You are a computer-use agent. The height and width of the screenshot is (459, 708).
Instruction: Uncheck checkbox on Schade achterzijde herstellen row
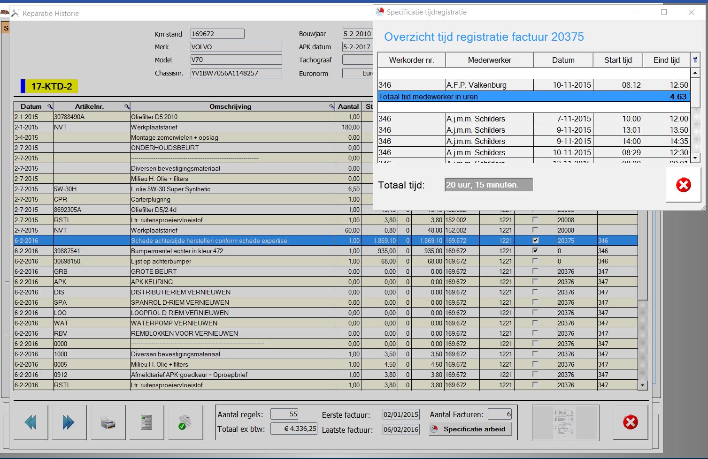click(x=535, y=241)
